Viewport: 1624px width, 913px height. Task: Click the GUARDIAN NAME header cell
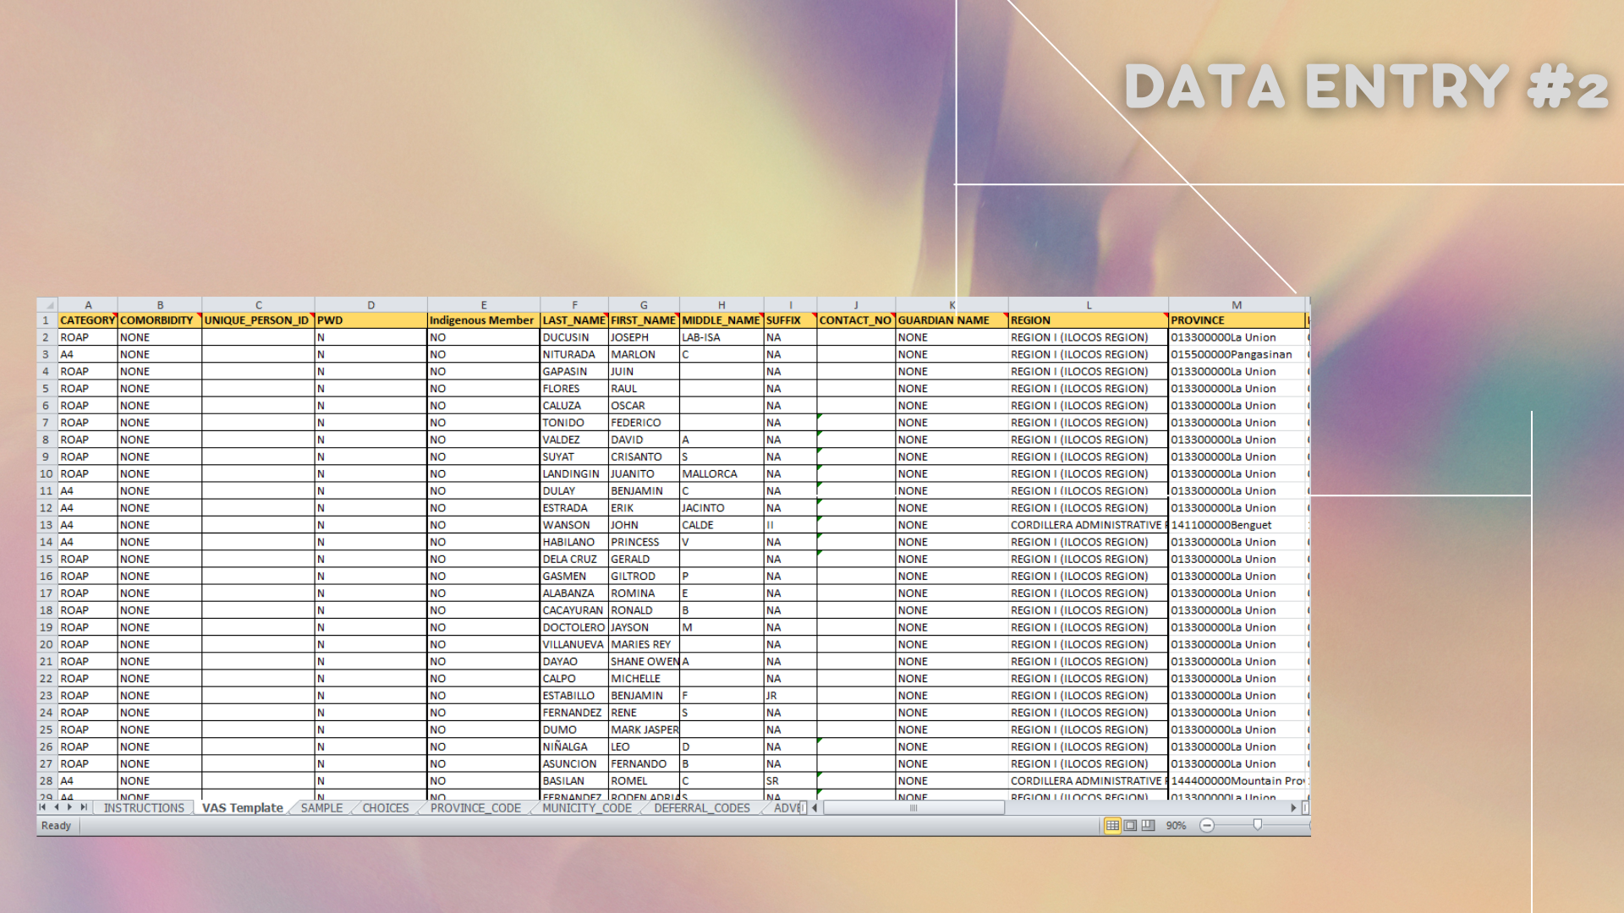[x=952, y=320]
